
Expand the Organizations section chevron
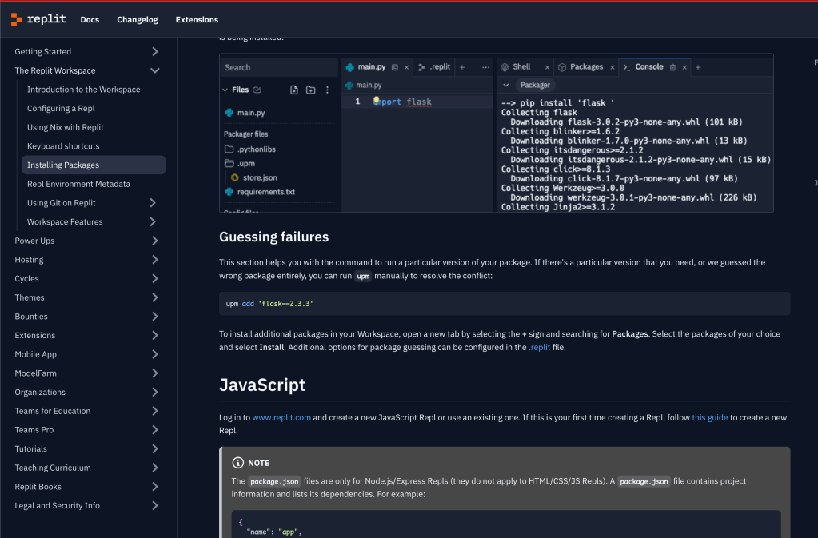point(155,392)
